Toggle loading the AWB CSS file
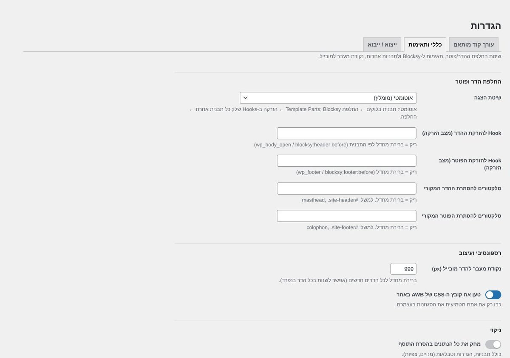The image size is (510, 358). point(493,295)
